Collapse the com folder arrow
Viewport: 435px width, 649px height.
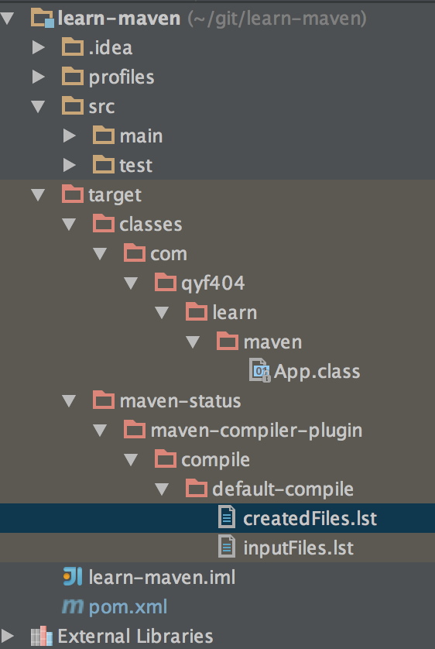point(100,253)
